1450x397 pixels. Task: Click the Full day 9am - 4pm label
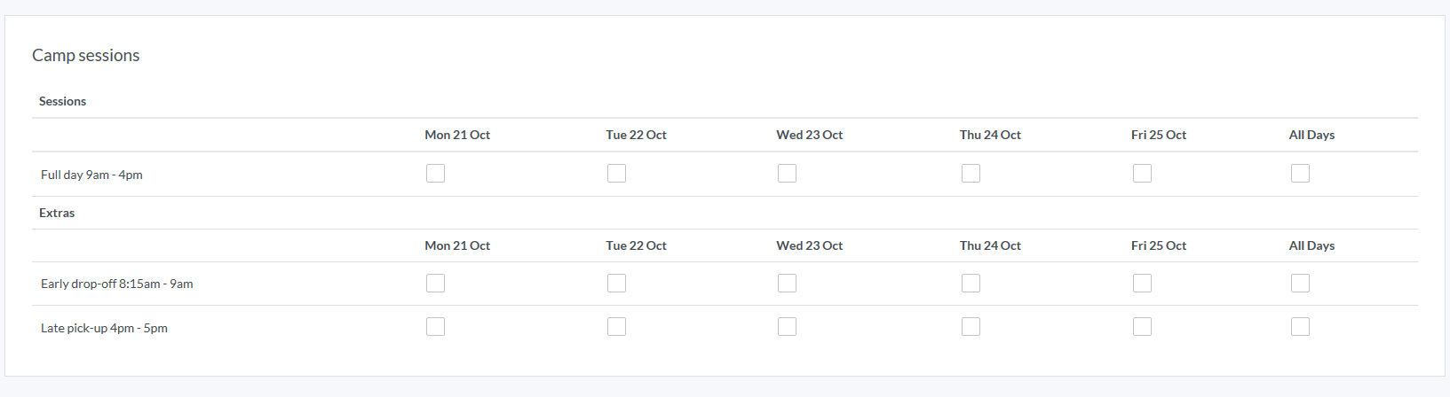coord(91,175)
